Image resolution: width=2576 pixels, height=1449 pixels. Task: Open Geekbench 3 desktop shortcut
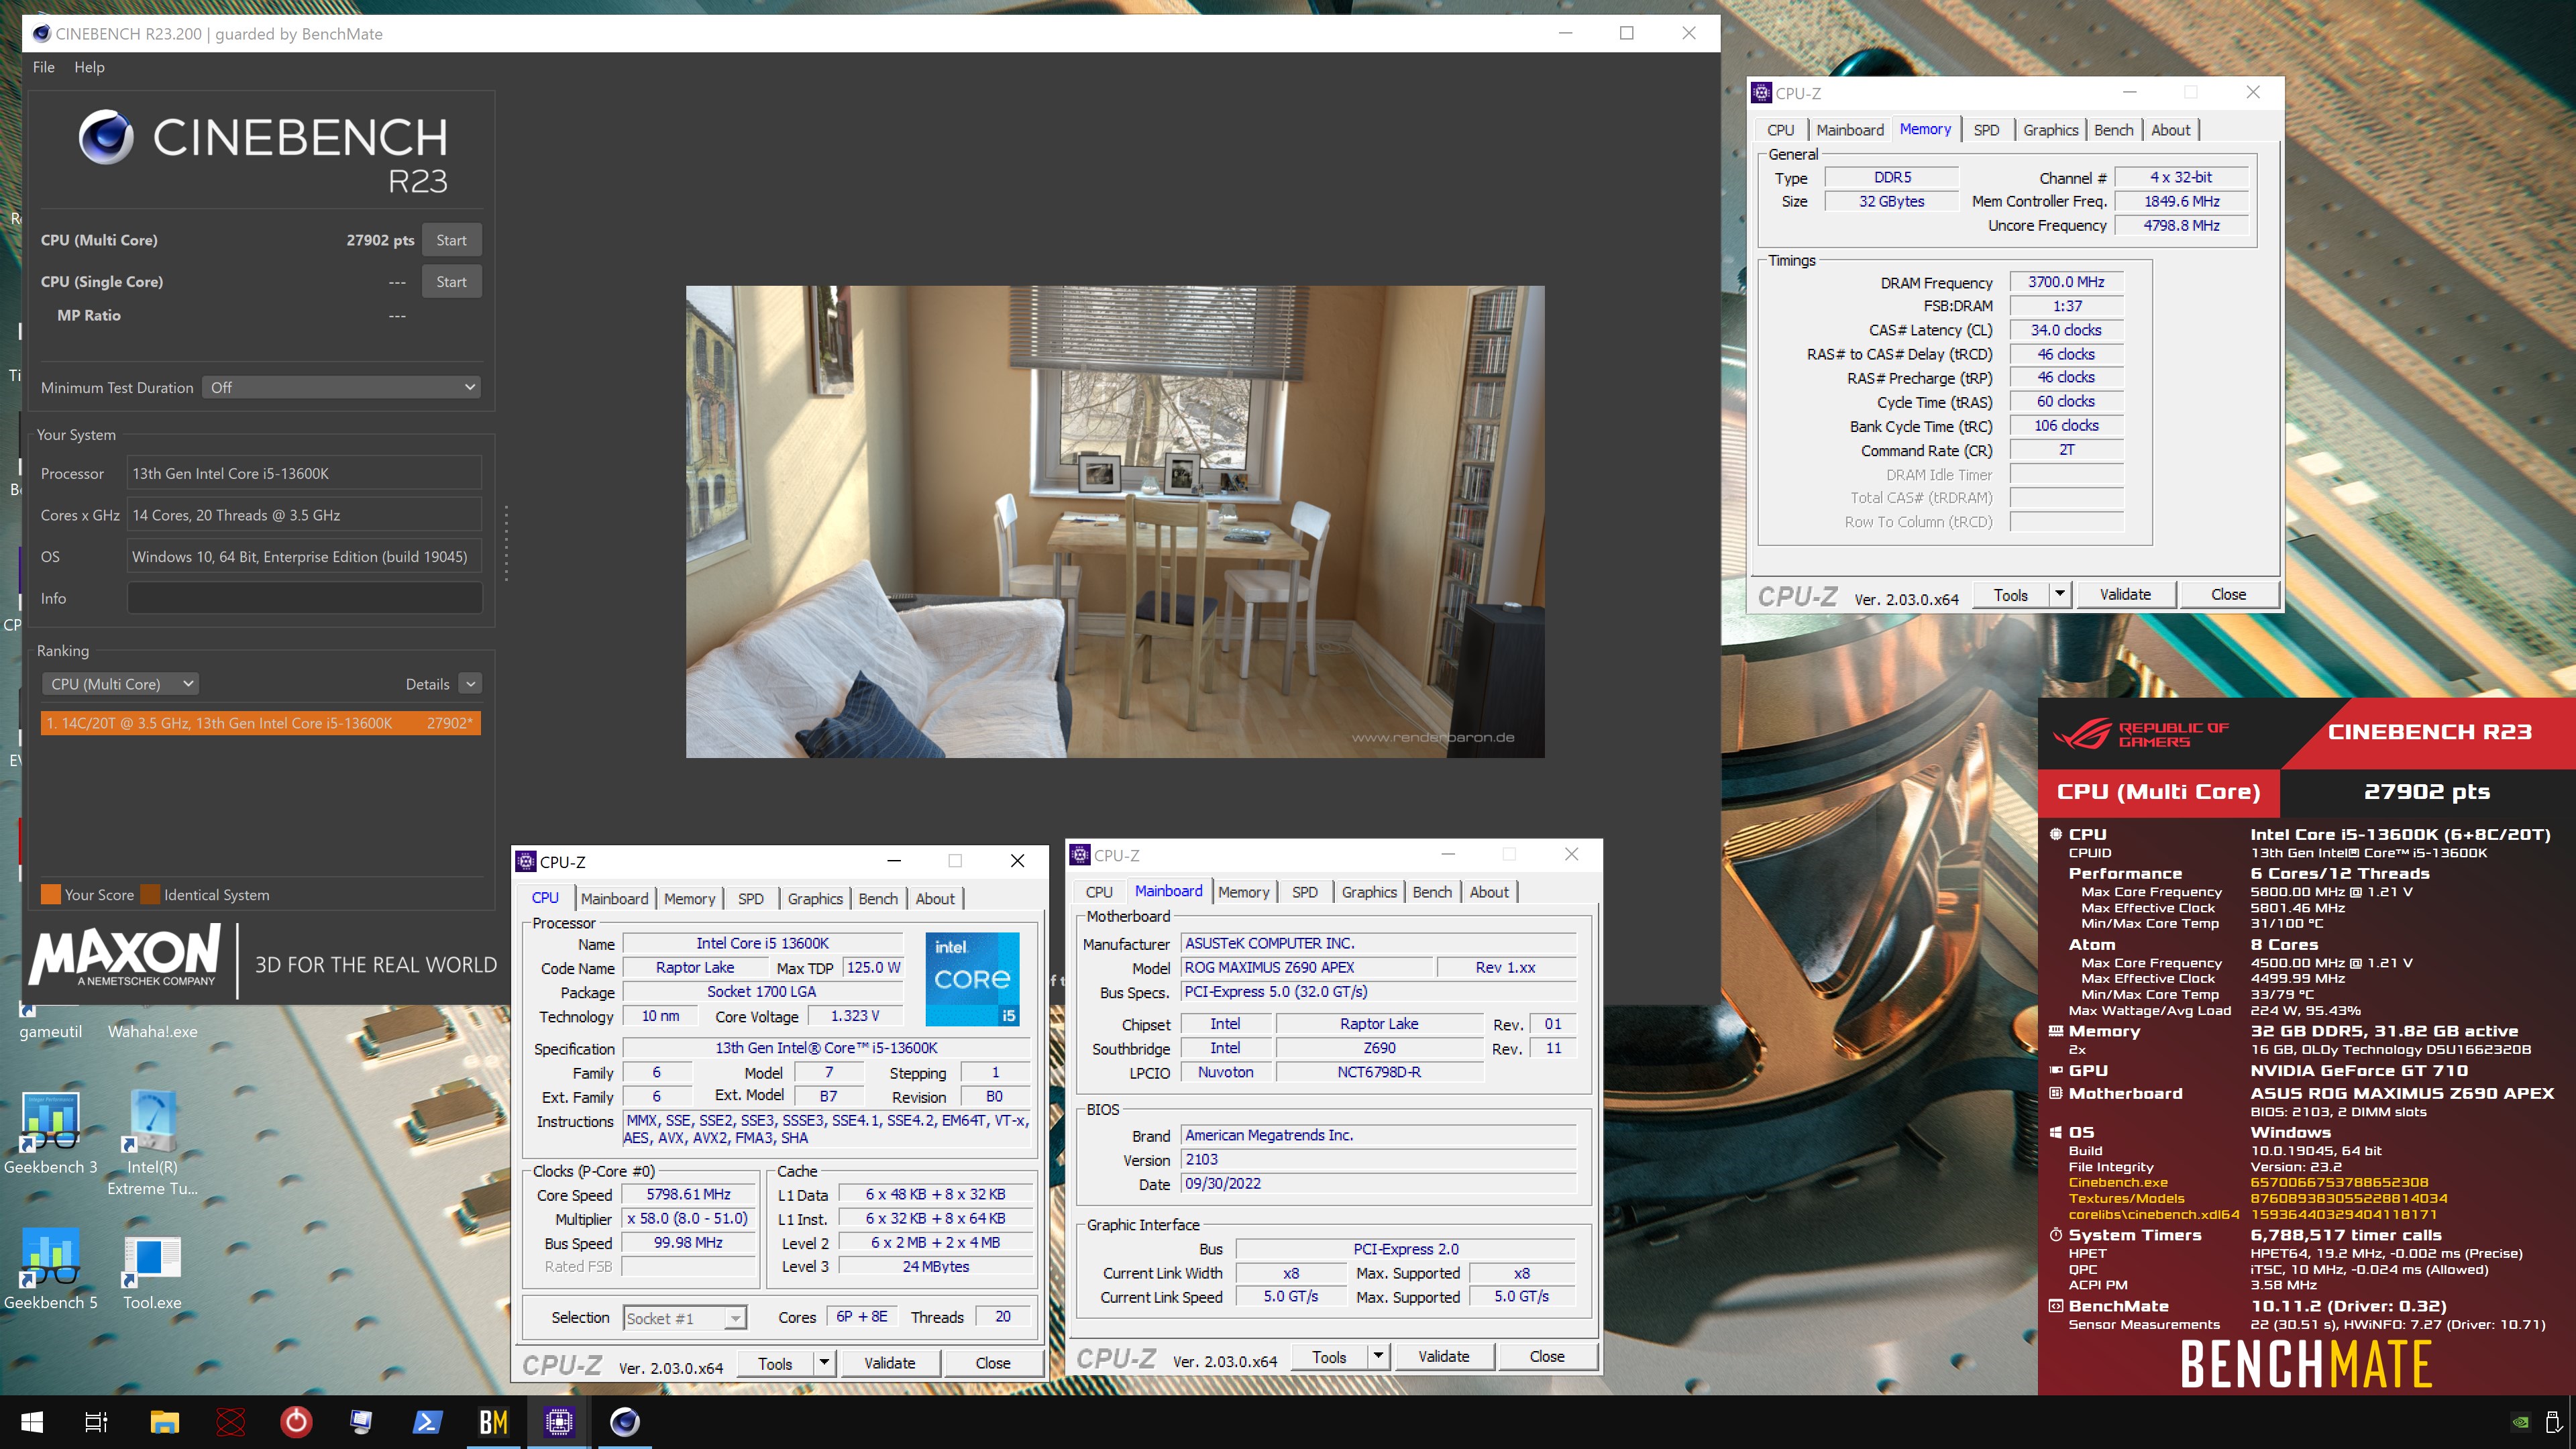coord(50,1132)
